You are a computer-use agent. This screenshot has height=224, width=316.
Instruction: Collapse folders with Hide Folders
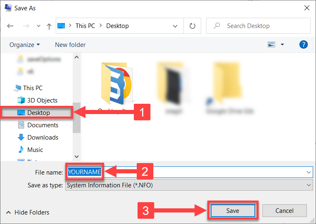pos(28,212)
